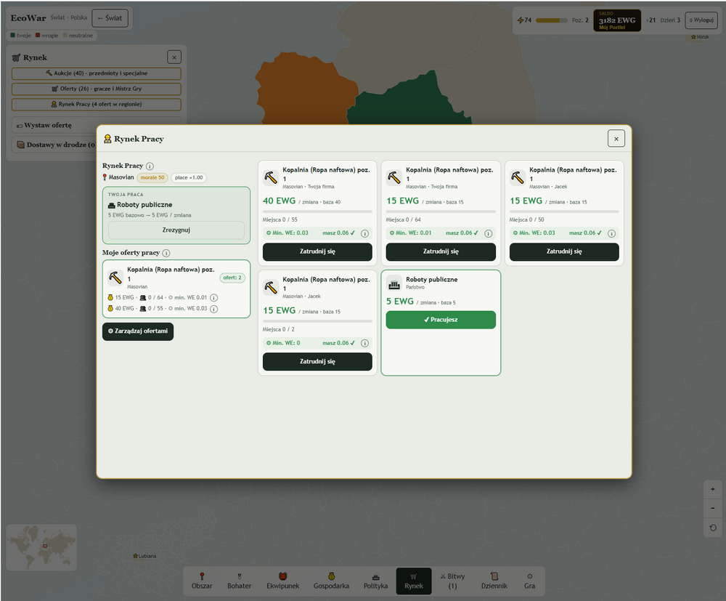The height and width of the screenshot is (601, 726).
Task: Open the info icon beside Rynek Pracy heading
Action: [x=150, y=166]
